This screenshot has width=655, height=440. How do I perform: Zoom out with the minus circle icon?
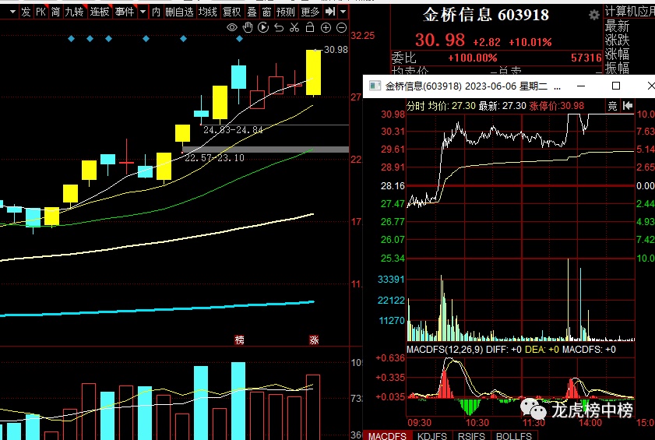pyautogui.click(x=341, y=28)
